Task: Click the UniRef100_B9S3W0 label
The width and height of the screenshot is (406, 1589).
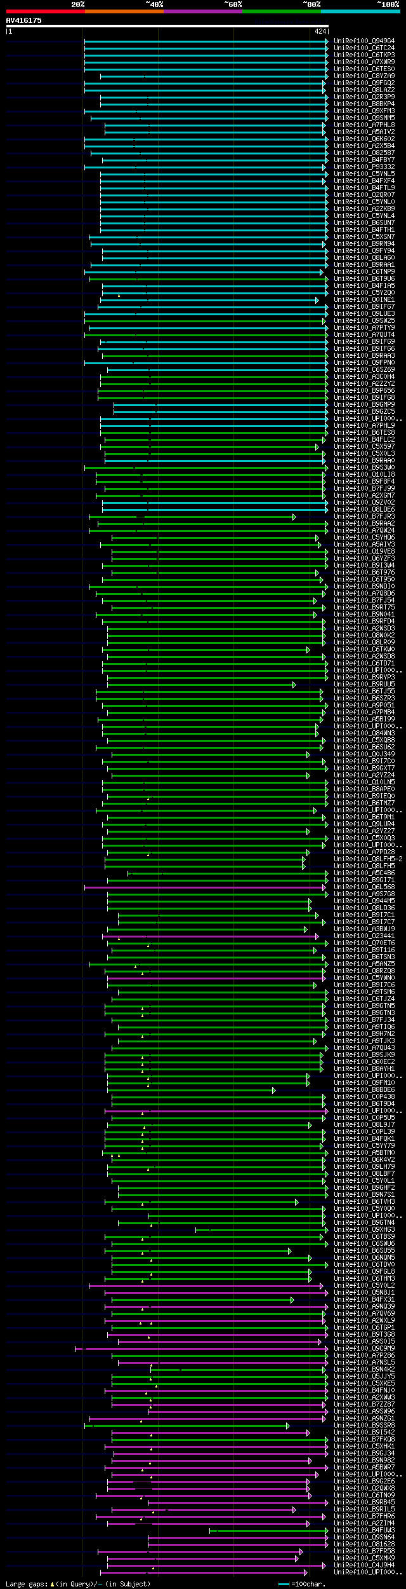Action: [364, 467]
